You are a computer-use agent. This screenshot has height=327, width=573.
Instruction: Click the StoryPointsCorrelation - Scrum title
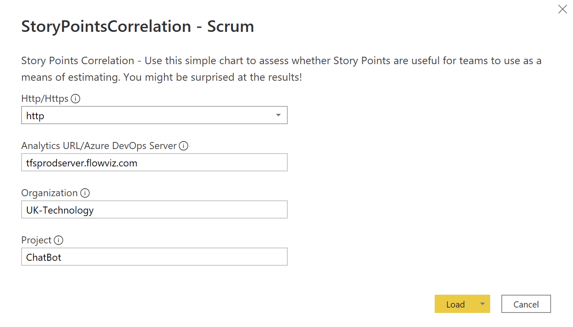(137, 26)
